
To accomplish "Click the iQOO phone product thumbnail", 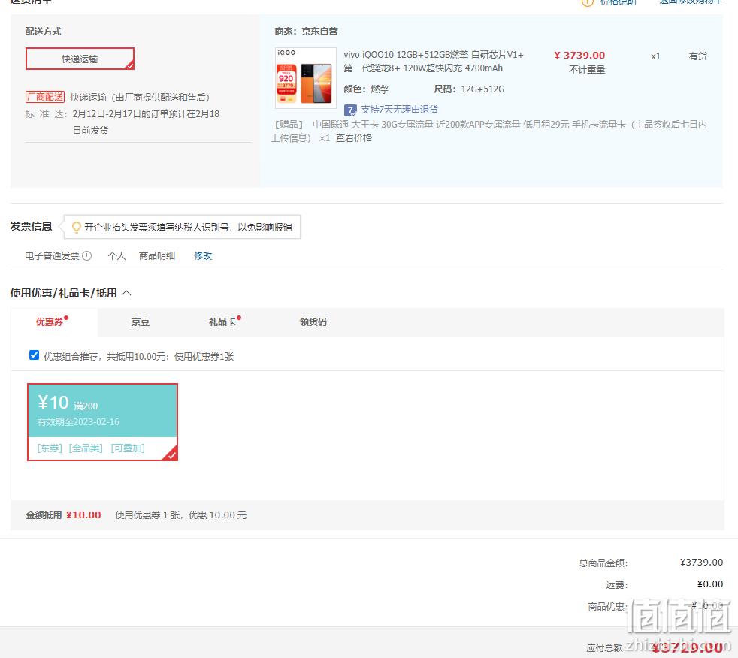I will click(x=306, y=78).
